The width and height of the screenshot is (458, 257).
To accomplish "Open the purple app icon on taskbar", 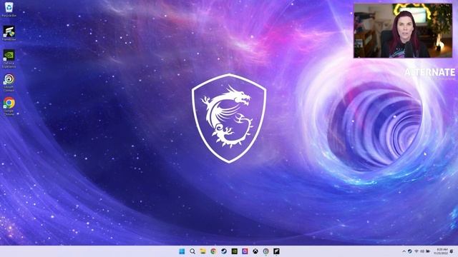I will tap(245, 251).
